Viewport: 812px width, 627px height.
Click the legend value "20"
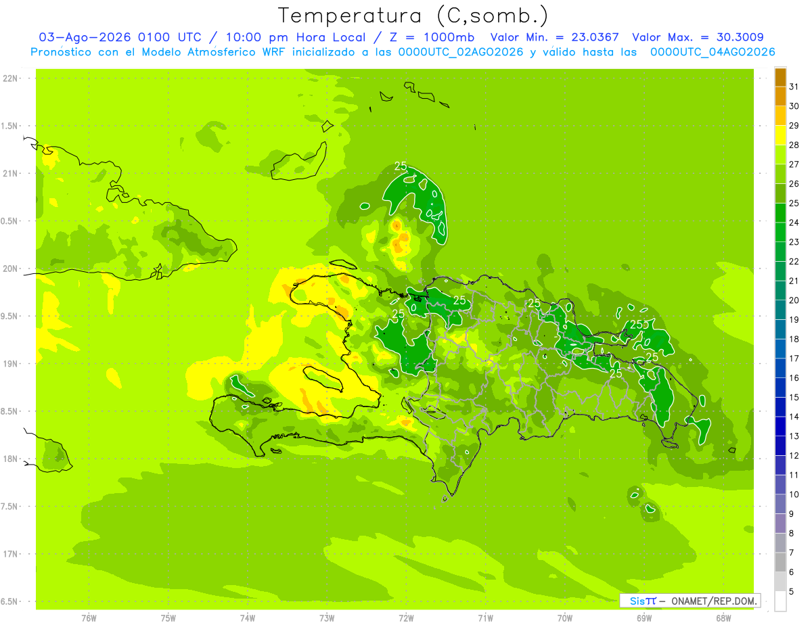(x=794, y=300)
